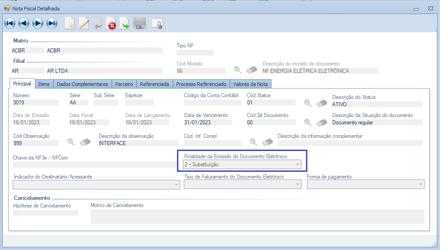
Task: Clear Cód.Observação with the eraser icon
Action: [85, 142]
